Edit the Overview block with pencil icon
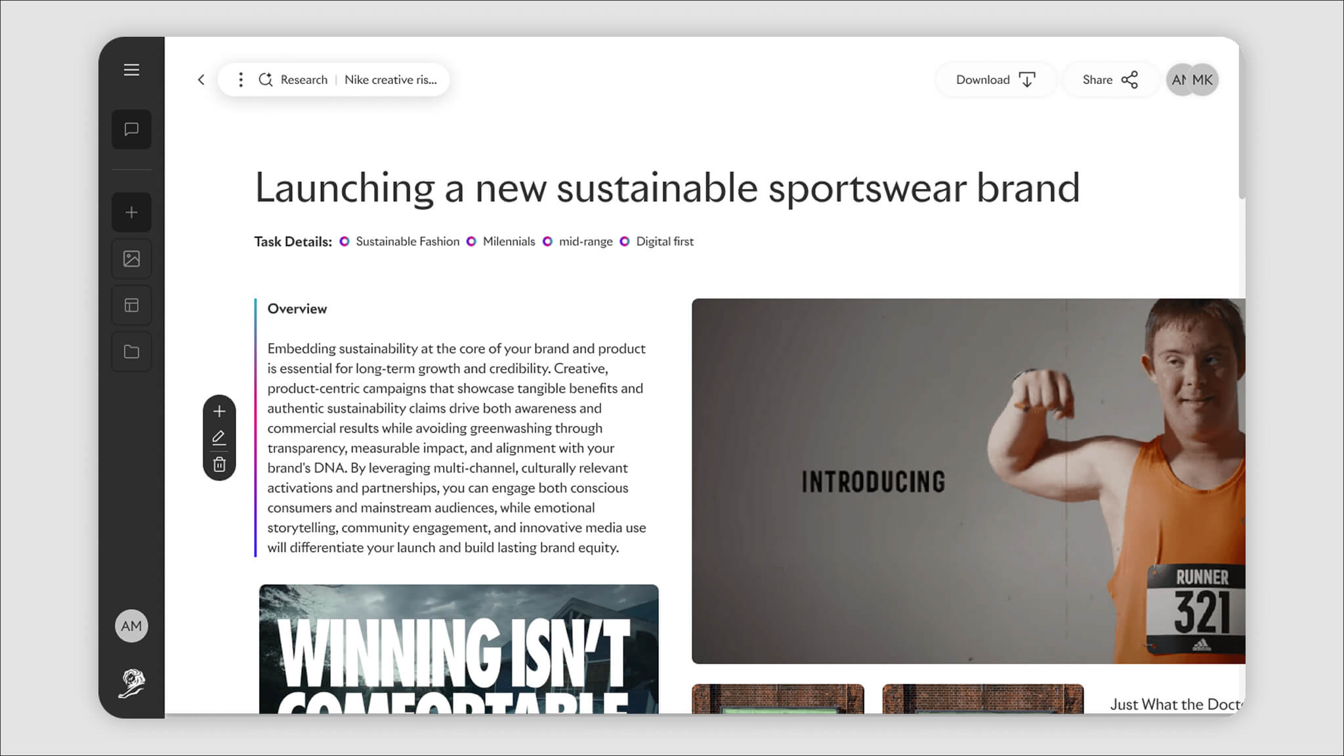This screenshot has height=756, width=1344. click(x=219, y=438)
